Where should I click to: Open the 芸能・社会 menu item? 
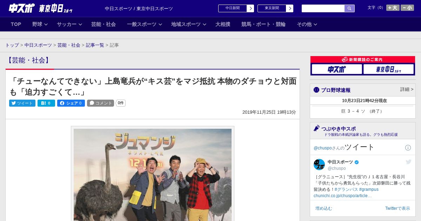(x=103, y=24)
